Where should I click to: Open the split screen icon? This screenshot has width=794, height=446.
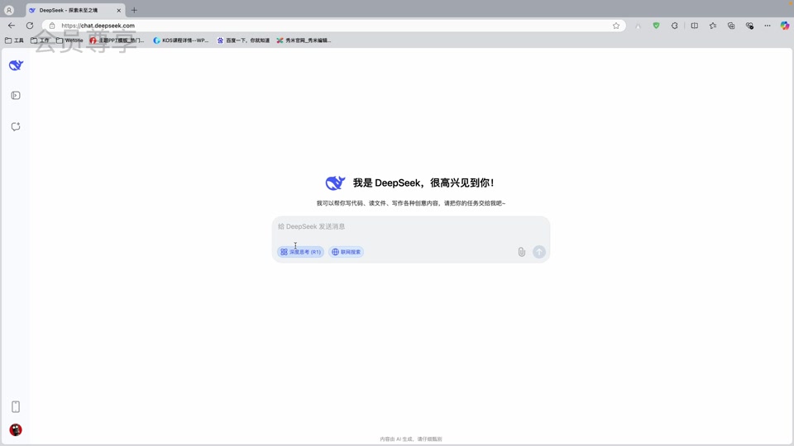(x=695, y=26)
